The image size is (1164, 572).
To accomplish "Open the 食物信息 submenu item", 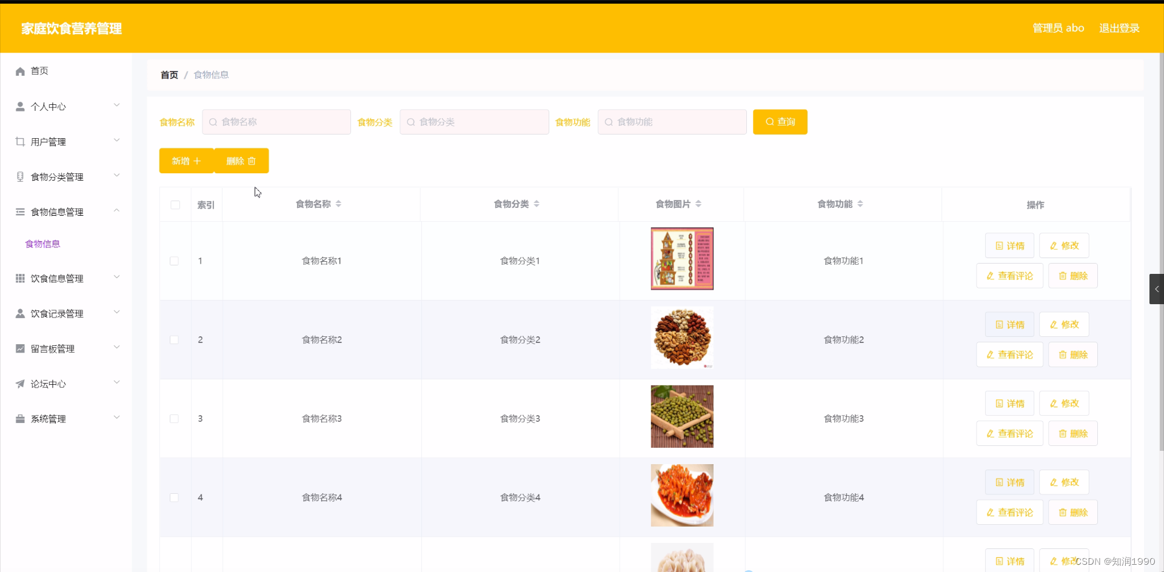I will [x=43, y=244].
